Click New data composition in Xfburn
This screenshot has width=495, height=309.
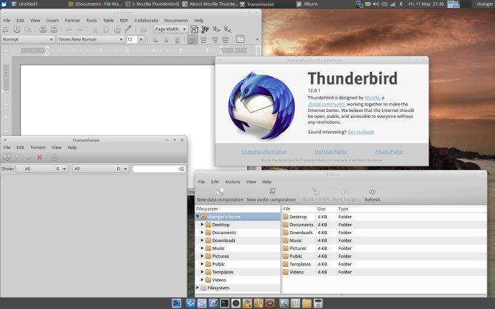point(220,194)
